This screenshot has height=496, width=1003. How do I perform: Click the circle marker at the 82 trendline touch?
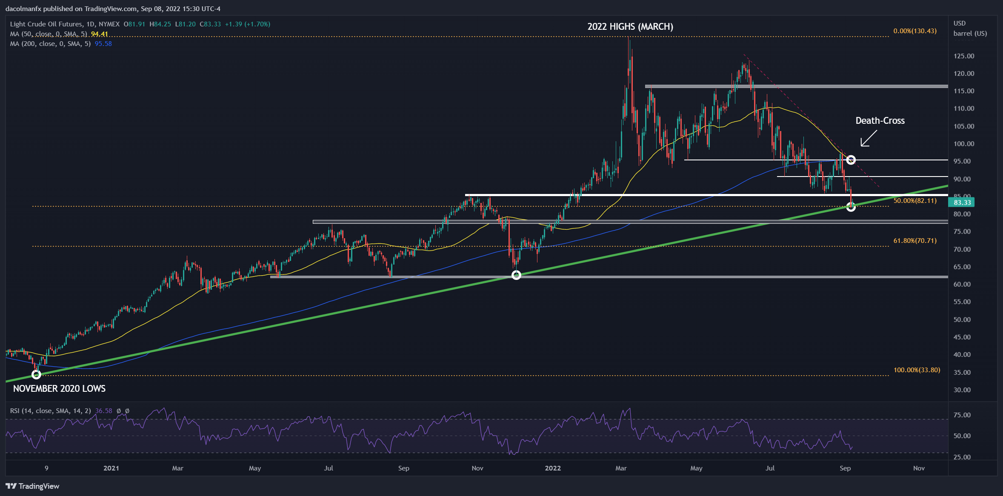pos(851,207)
